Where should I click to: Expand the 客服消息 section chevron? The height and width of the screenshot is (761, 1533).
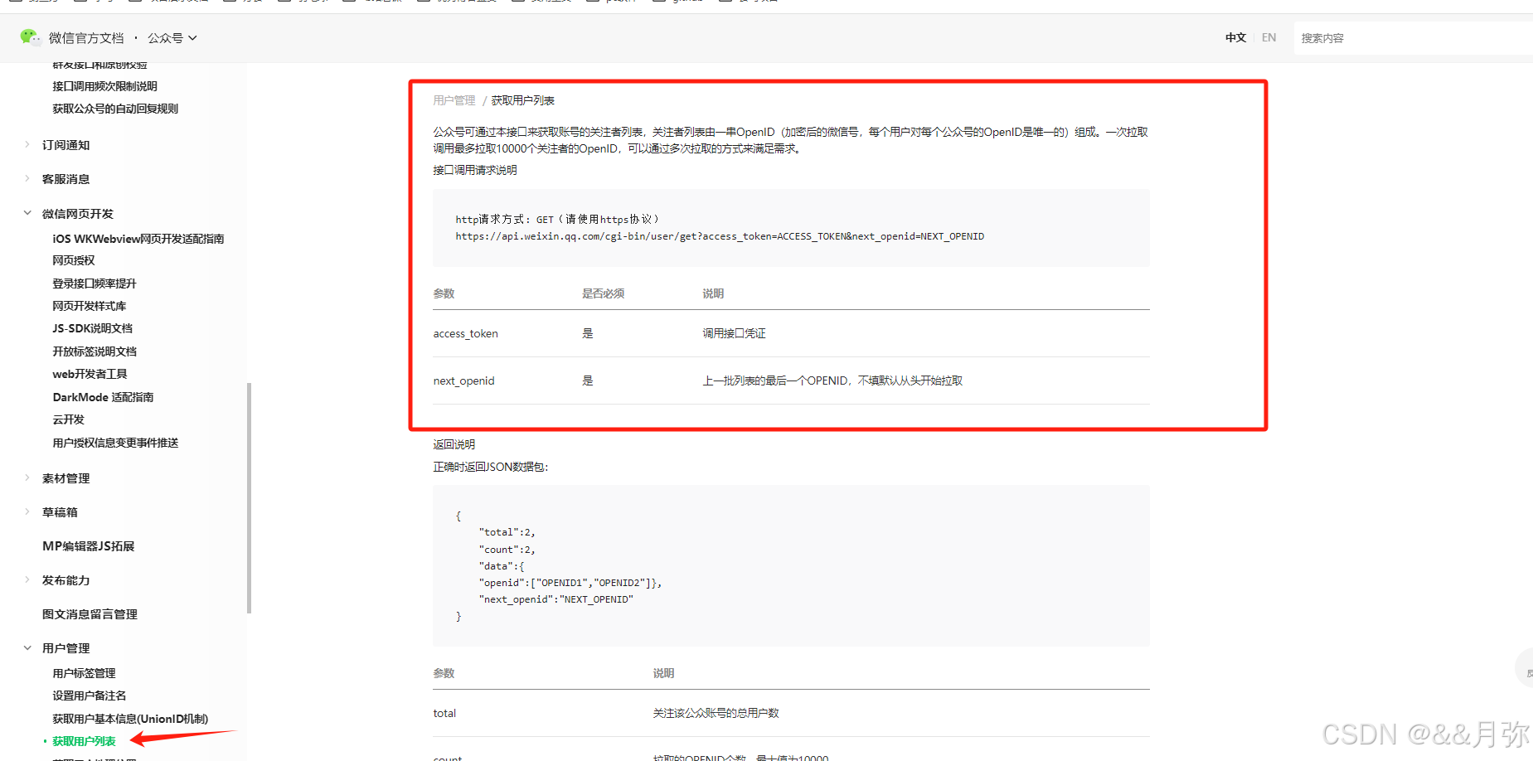tap(27, 178)
